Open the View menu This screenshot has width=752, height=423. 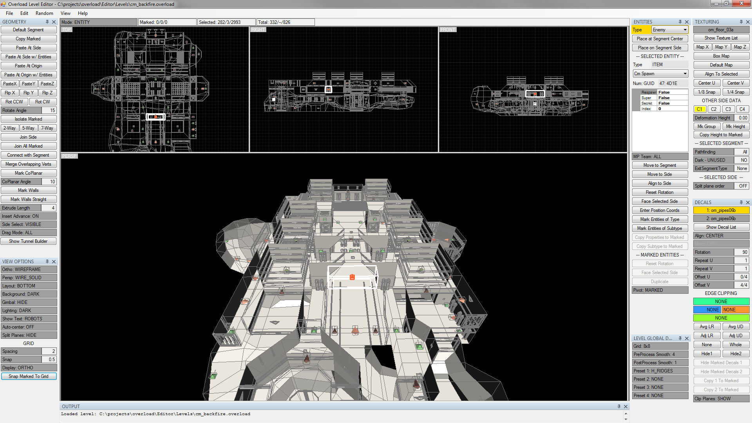click(x=65, y=13)
